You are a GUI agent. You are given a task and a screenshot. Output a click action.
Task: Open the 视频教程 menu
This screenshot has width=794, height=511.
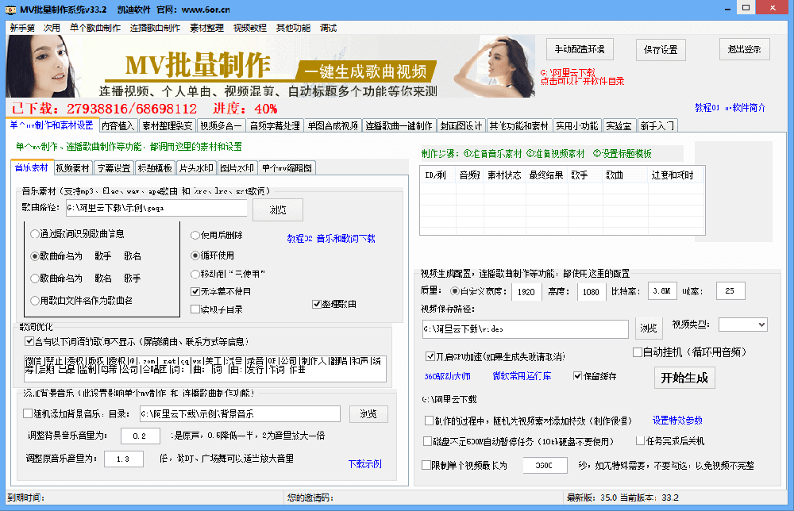[x=249, y=28]
